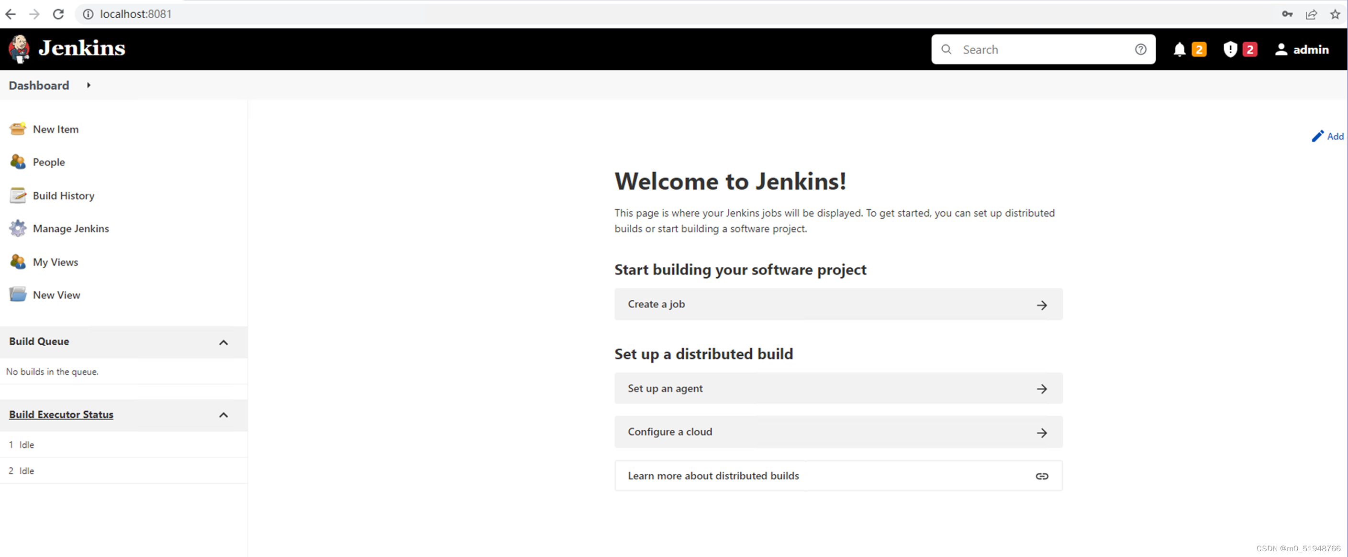Go back with browser back arrow
1348x557 pixels.
(11, 14)
